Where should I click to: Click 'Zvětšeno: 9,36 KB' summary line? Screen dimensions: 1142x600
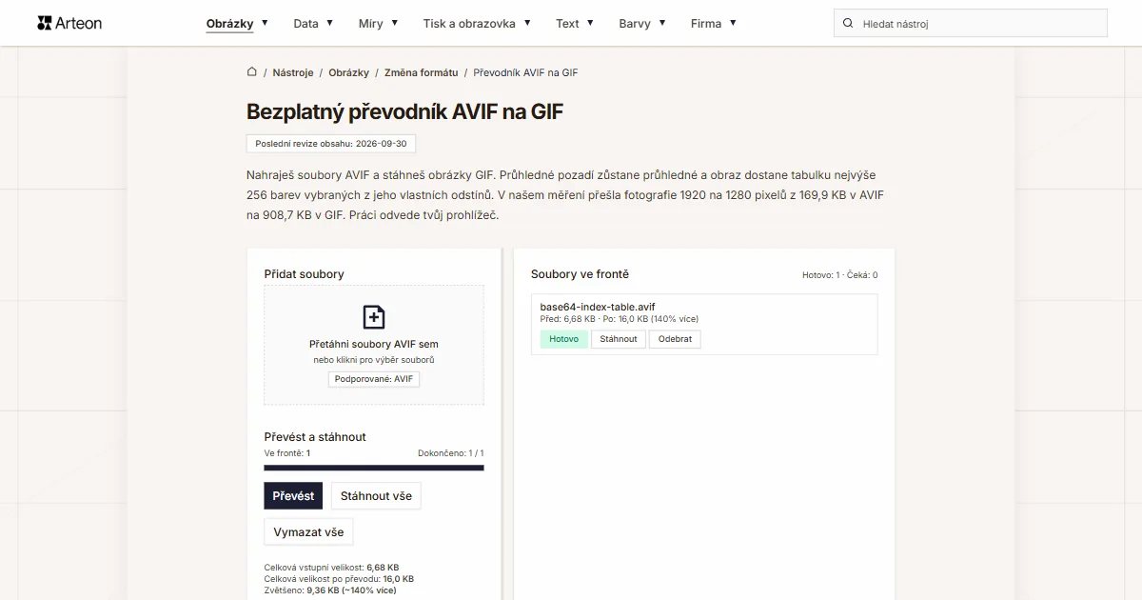pyautogui.click(x=330, y=590)
